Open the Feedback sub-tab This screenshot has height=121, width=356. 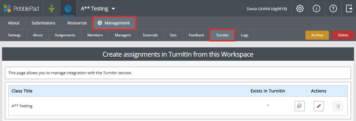[196, 35]
